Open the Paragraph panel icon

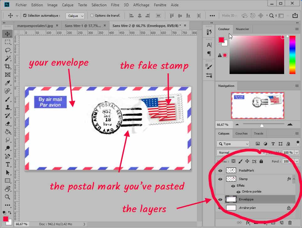pos(209,54)
